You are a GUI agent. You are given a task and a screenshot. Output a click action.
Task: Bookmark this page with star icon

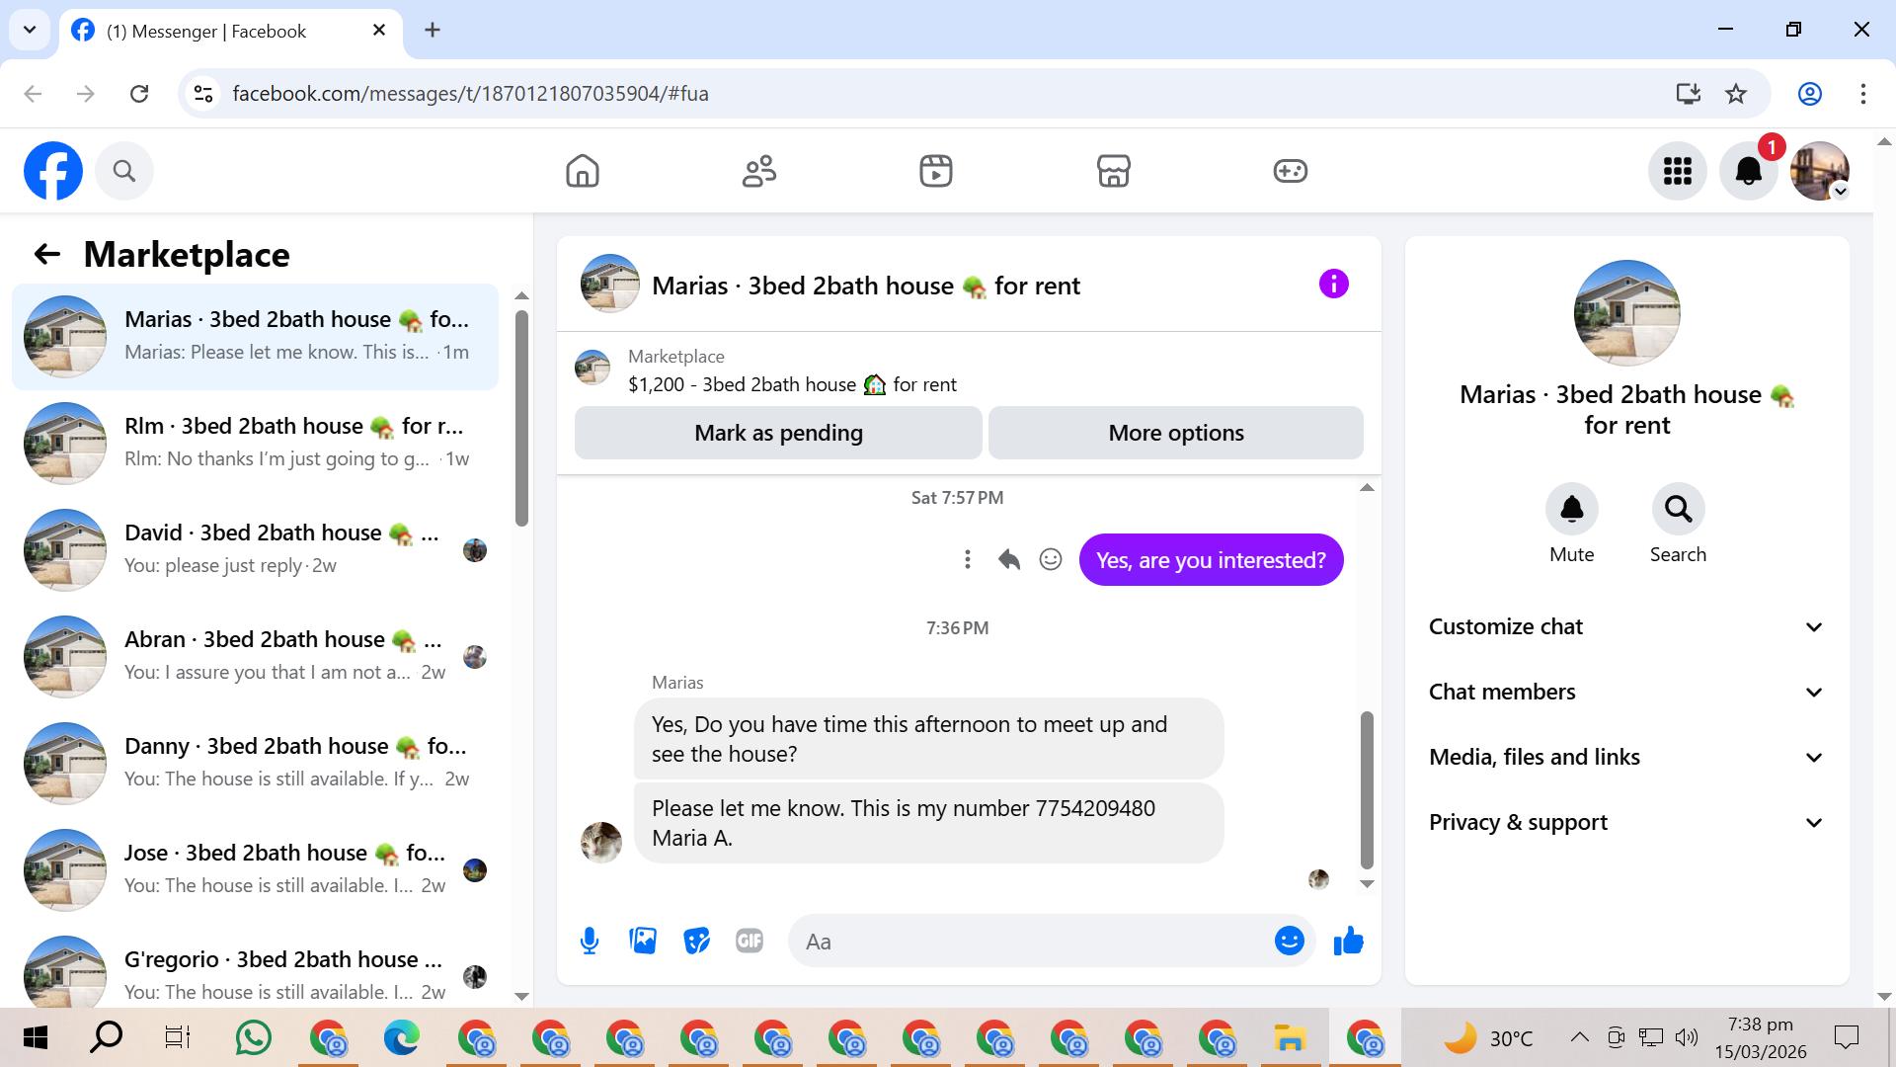[x=1736, y=94]
